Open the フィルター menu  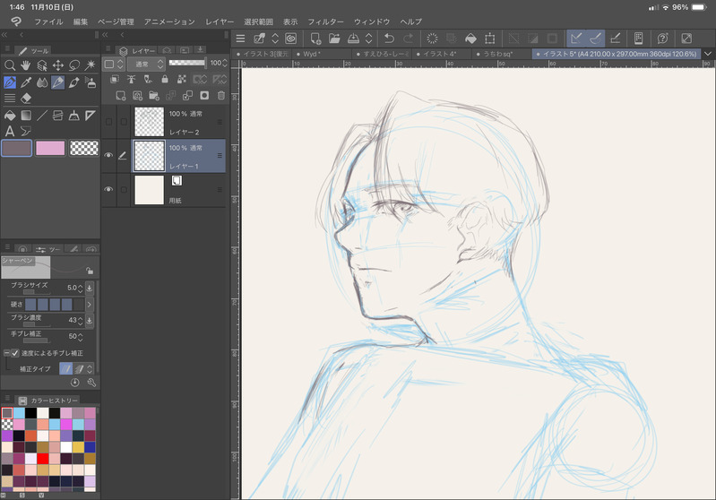coord(325,22)
